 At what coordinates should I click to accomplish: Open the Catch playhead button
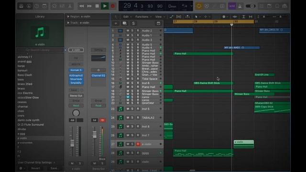187,17
